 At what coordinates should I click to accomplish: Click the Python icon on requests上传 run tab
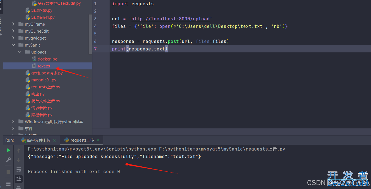pos(67,140)
